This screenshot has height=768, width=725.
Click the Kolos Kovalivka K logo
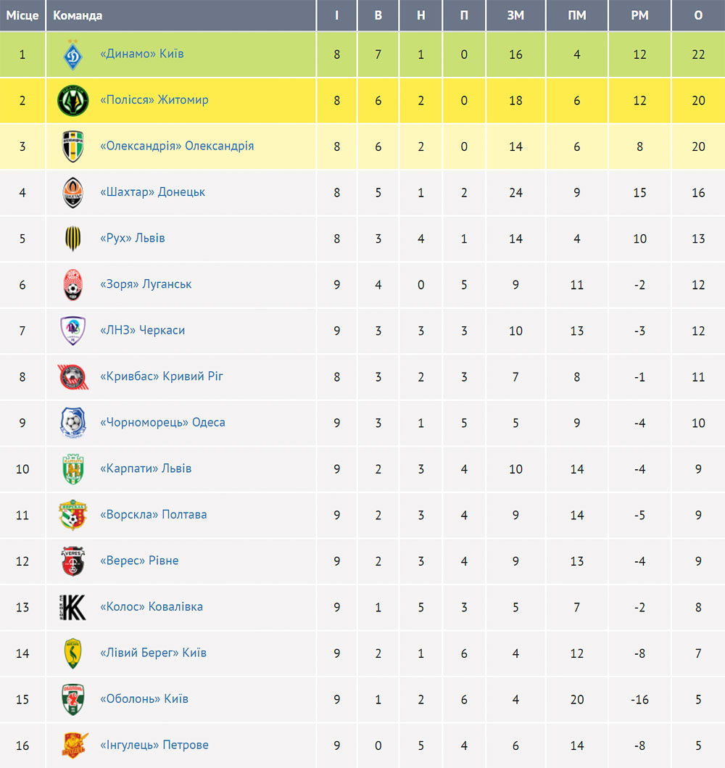pyautogui.click(x=73, y=607)
